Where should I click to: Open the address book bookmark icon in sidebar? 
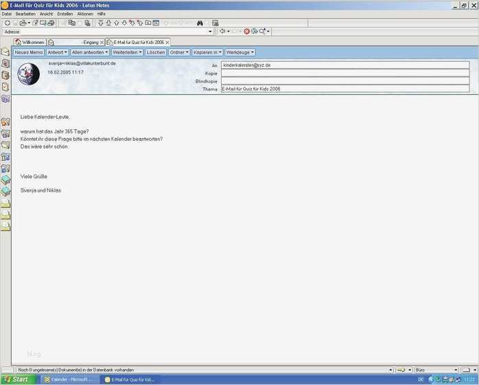coord(5,76)
